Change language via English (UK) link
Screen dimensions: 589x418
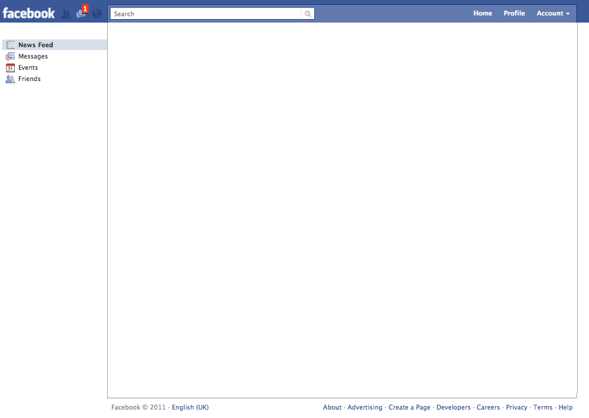(190, 407)
